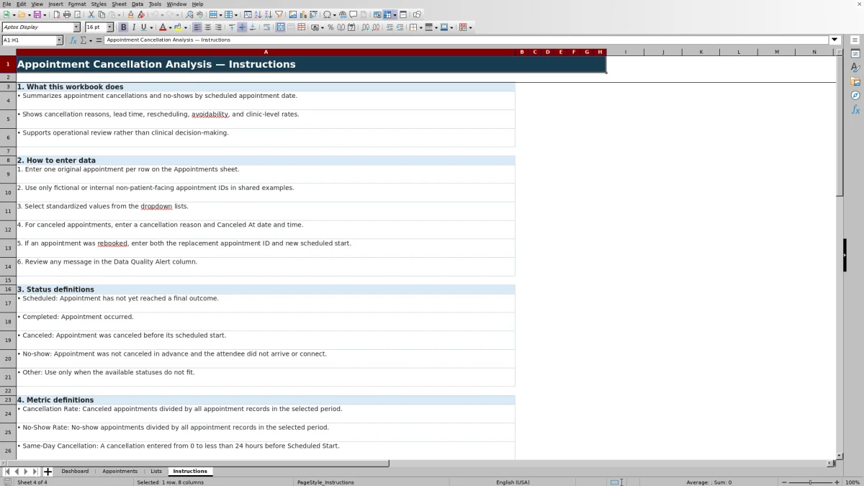The height and width of the screenshot is (486, 864).
Task: Click the Clear Direct Formatting icon
Action: (x=141, y=14)
